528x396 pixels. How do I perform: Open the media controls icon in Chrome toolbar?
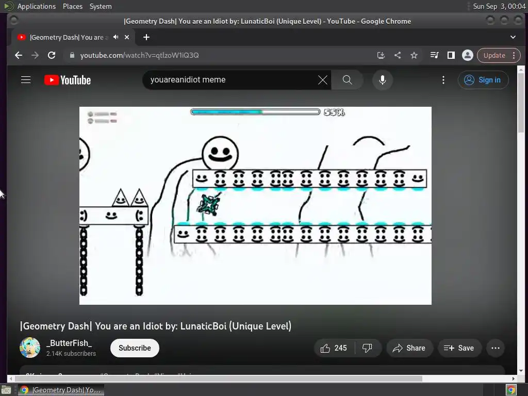click(434, 55)
